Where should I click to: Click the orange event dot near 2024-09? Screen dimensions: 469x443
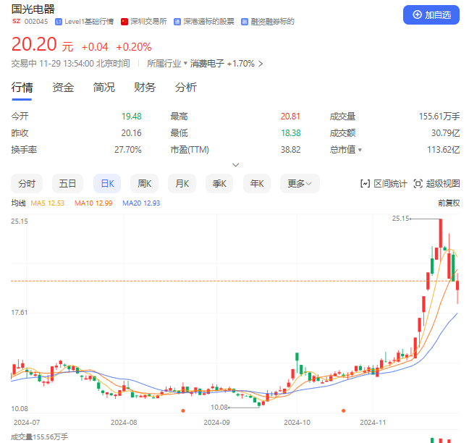click(183, 410)
